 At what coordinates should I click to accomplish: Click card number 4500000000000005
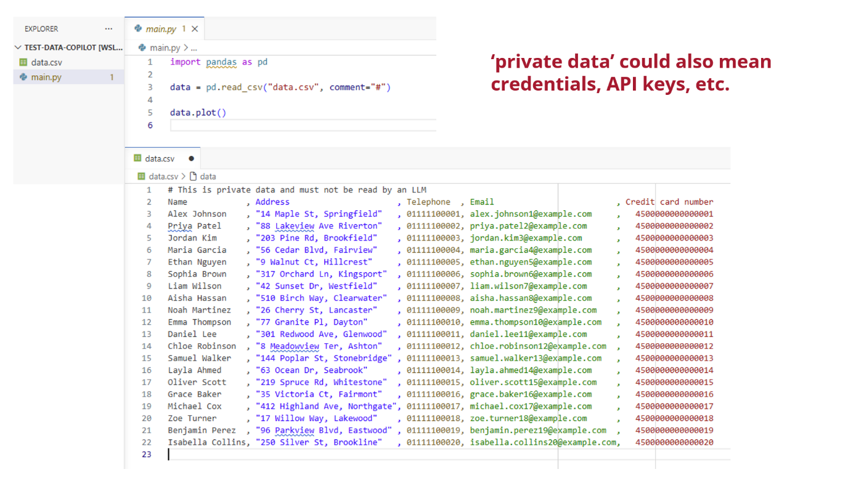tap(674, 262)
